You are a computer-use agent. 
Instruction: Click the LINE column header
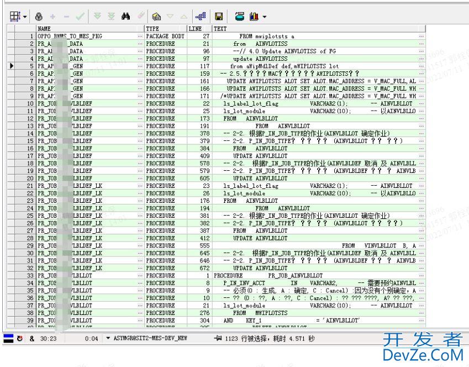coord(199,29)
